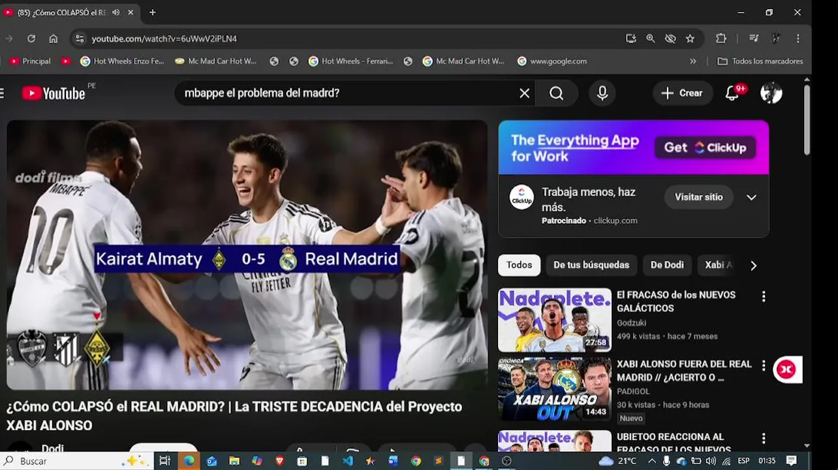
Task: Expand the ClickUp ad options chevron
Action: (751, 197)
